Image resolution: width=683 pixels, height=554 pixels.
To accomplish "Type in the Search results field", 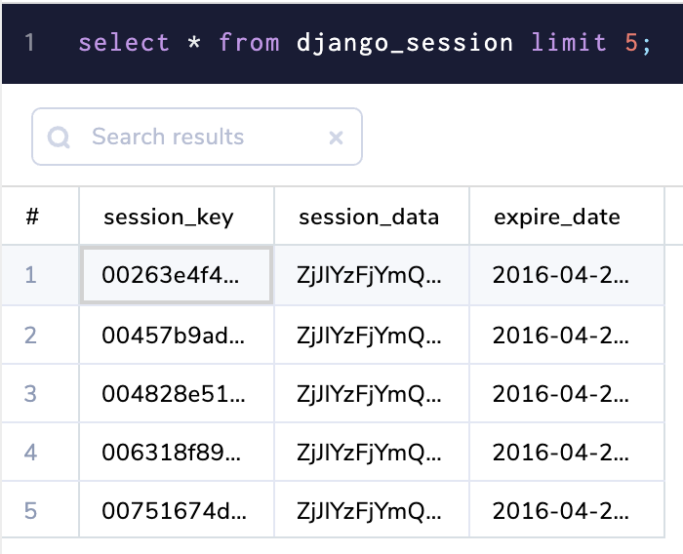I will point(195,138).
